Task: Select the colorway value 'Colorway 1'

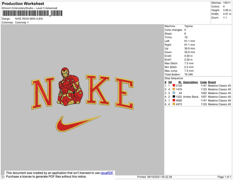Action: pos(22,22)
